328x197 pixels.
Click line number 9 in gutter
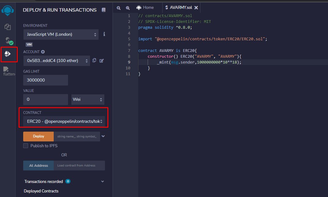coord(129,62)
